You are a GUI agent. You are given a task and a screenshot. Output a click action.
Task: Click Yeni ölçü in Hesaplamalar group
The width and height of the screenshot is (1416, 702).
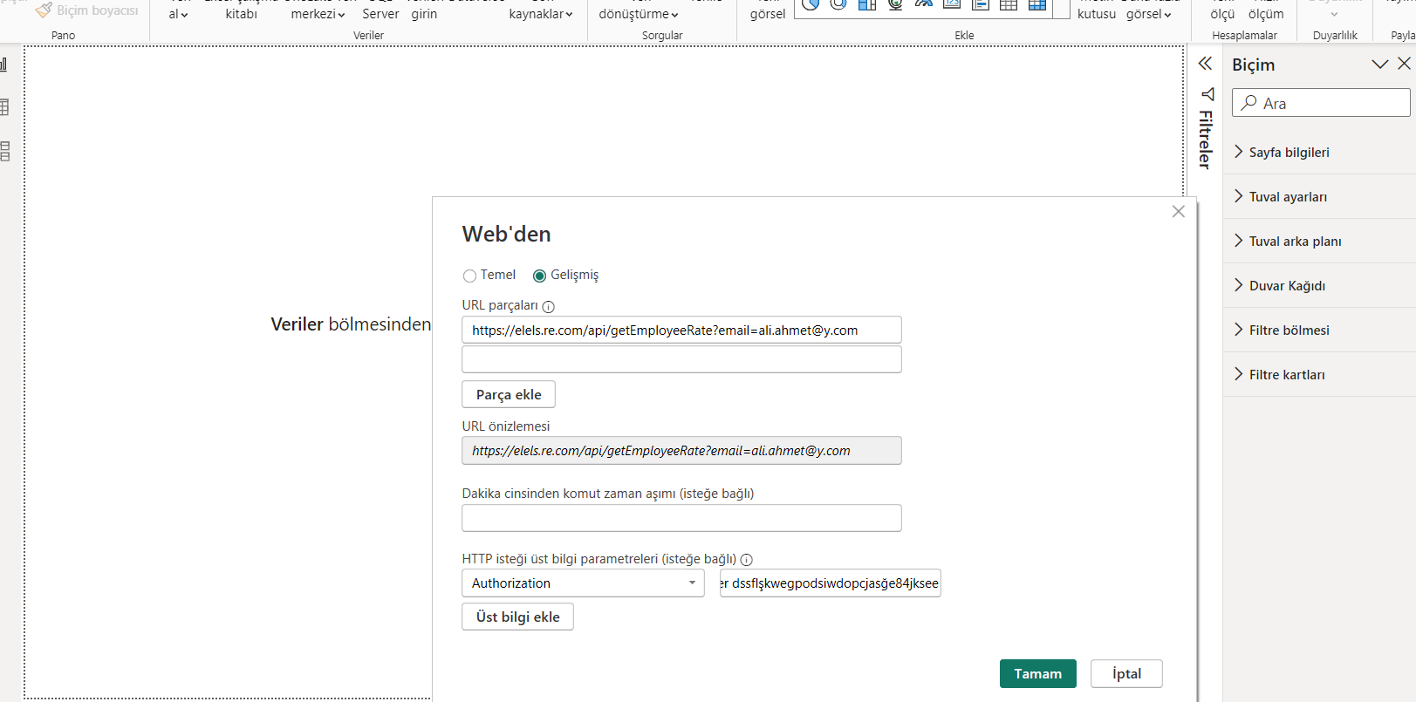1222,10
